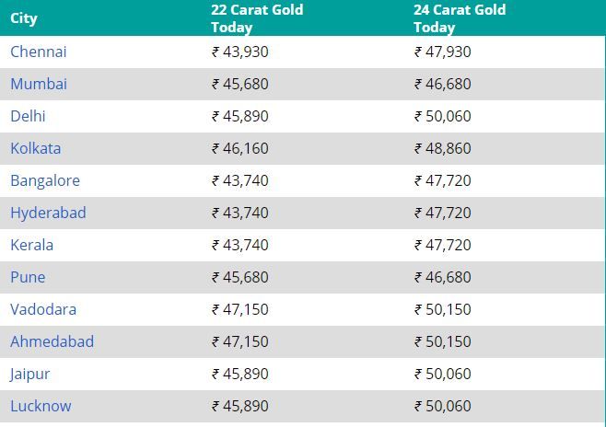Click Mumbai's 24 carat price ₹46,680
The width and height of the screenshot is (606, 427).
click(443, 84)
